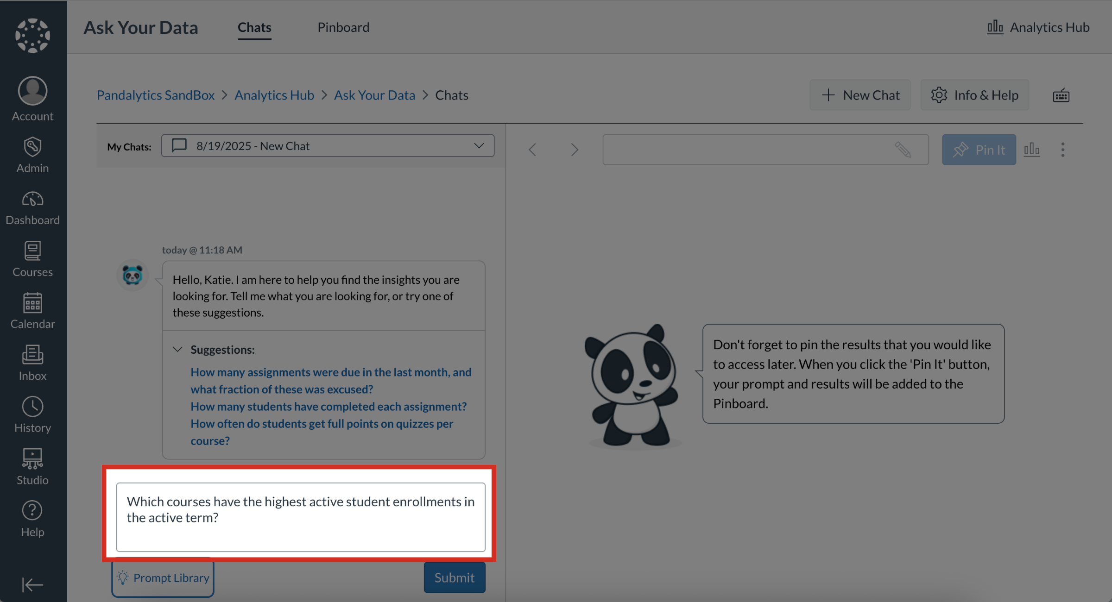Click the bar chart icon next to Pin It
Viewport: 1112px width, 602px height.
(x=1032, y=150)
